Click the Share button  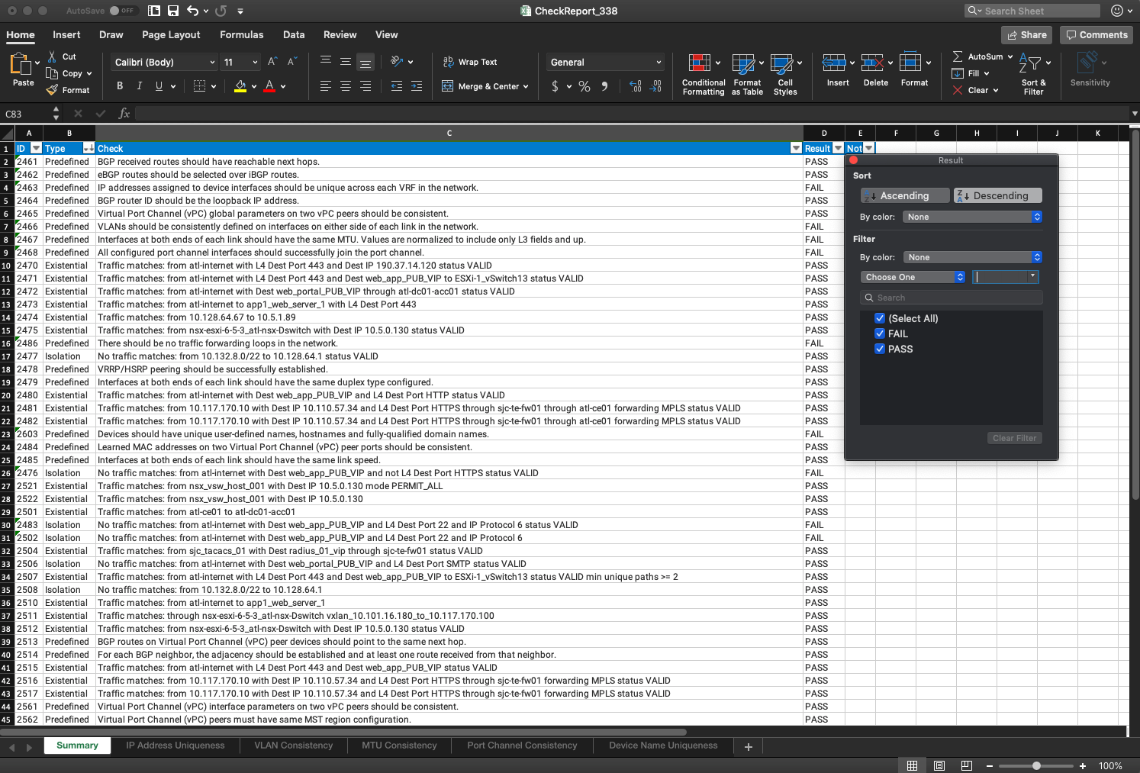(x=1026, y=34)
